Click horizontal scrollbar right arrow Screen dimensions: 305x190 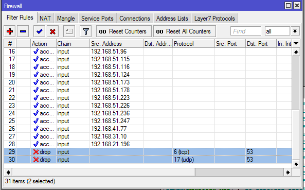[x=288, y=172]
